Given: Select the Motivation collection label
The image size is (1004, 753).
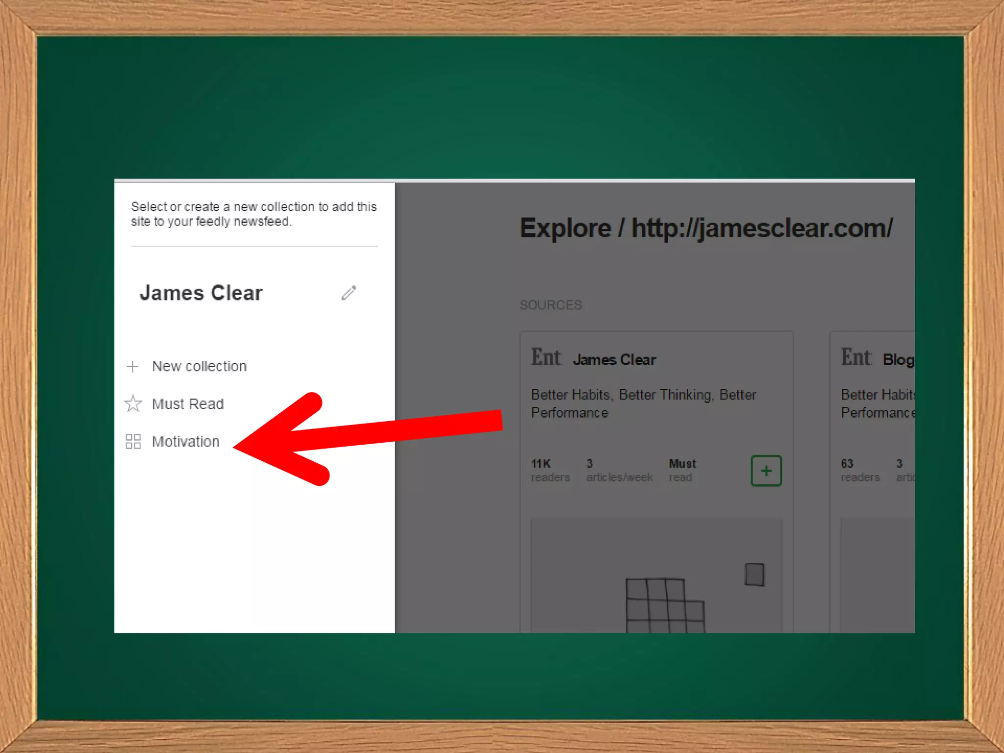Looking at the screenshot, I should click(x=185, y=441).
